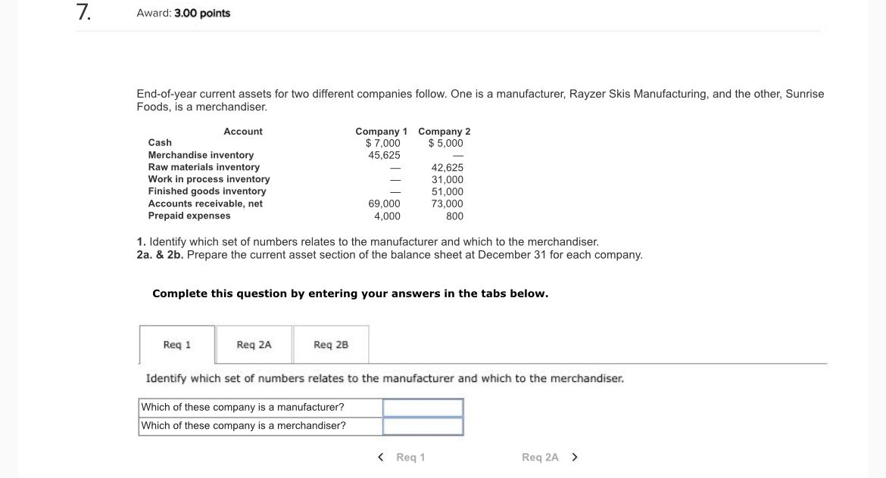Click the left chevron beside bottom Req 1
The width and height of the screenshot is (886, 478).
(381, 457)
